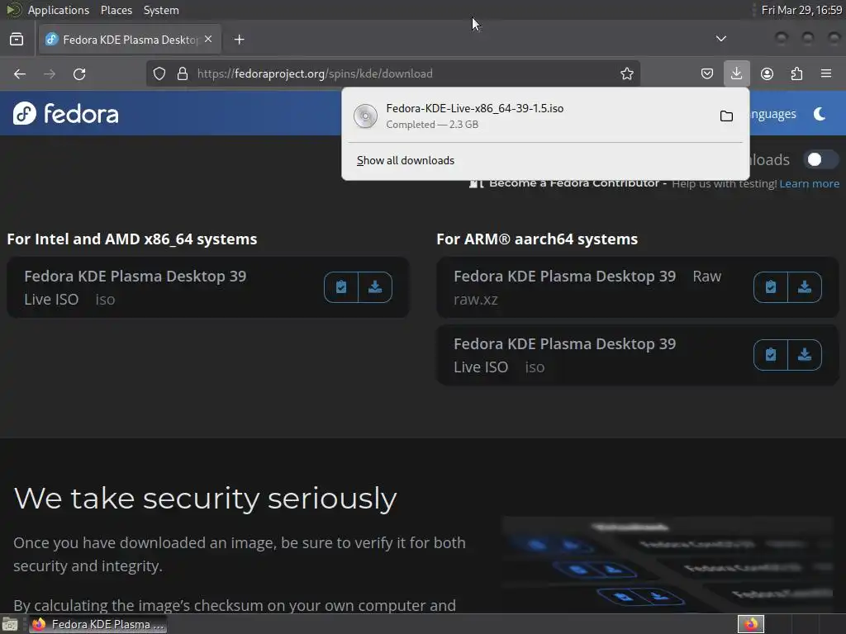Image resolution: width=846 pixels, height=634 pixels.
Task: Follow the Learn more link
Action: coord(810,184)
